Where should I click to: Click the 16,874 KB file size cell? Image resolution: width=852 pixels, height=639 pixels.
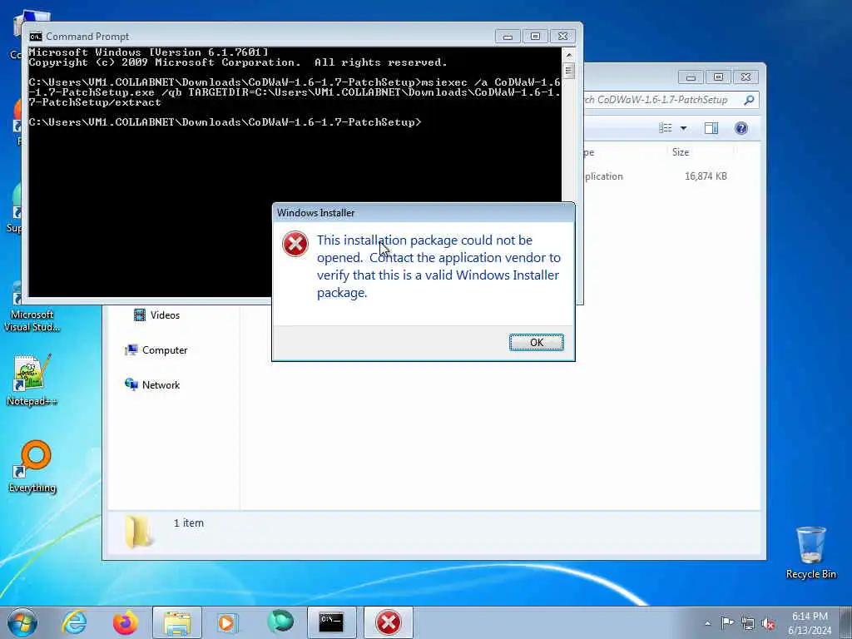pos(706,176)
